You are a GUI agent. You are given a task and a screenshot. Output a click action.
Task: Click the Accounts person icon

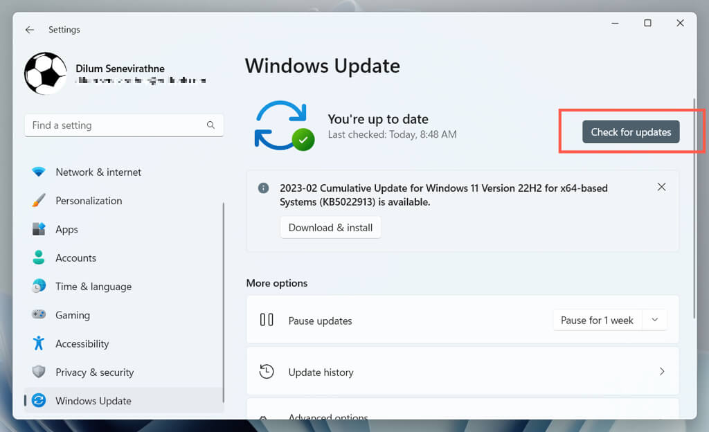click(39, 258)
